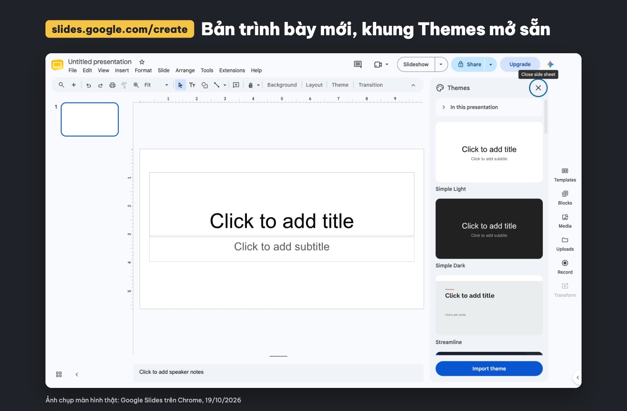Viewport: 627px width, 411px height.
Task: Click the undo arrow
Action: tap(89, 85)
